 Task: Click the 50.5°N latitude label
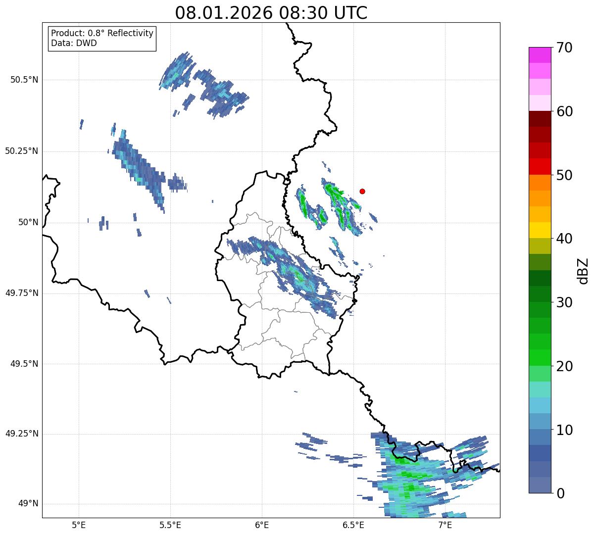(x=24, y=80)
